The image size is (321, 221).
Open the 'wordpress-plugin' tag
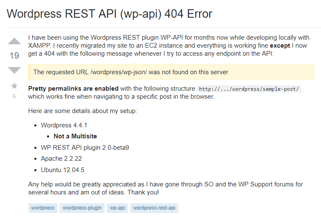pos(82,208)
